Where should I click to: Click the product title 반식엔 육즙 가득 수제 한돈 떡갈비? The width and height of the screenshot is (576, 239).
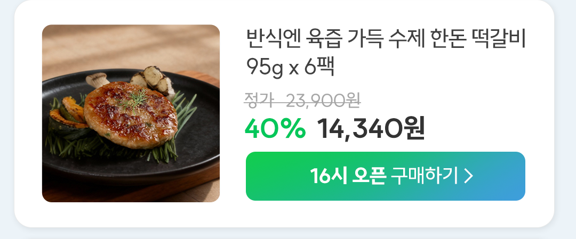pyautogui.click(x=386, y=39)
